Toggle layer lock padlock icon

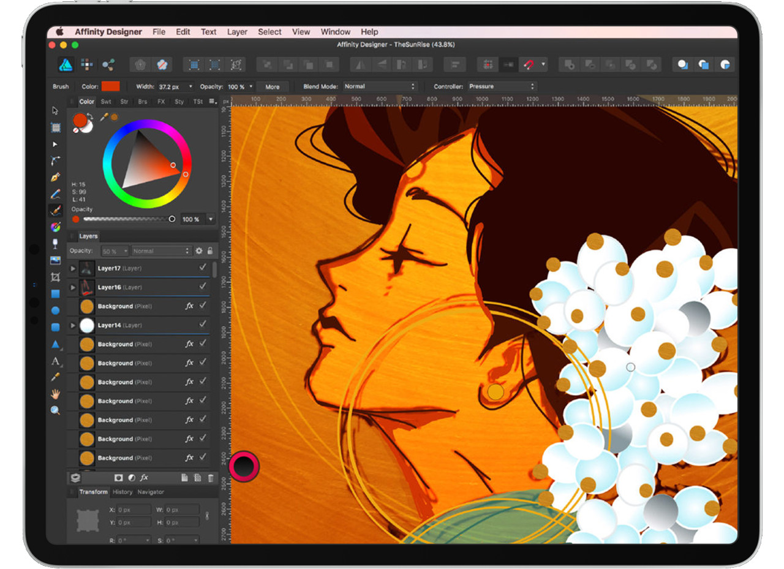pyautogui.click(x=210, y=251)
